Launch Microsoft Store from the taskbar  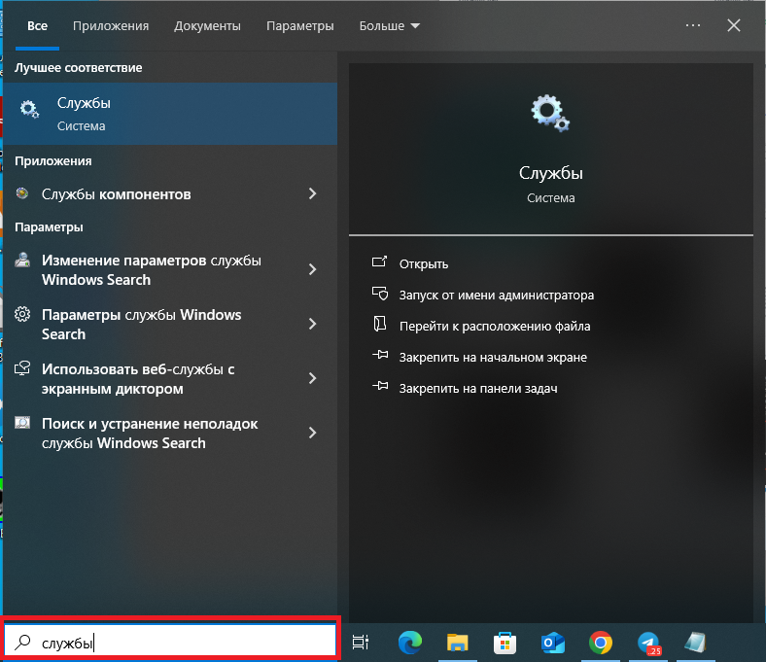tap(505, 642)
